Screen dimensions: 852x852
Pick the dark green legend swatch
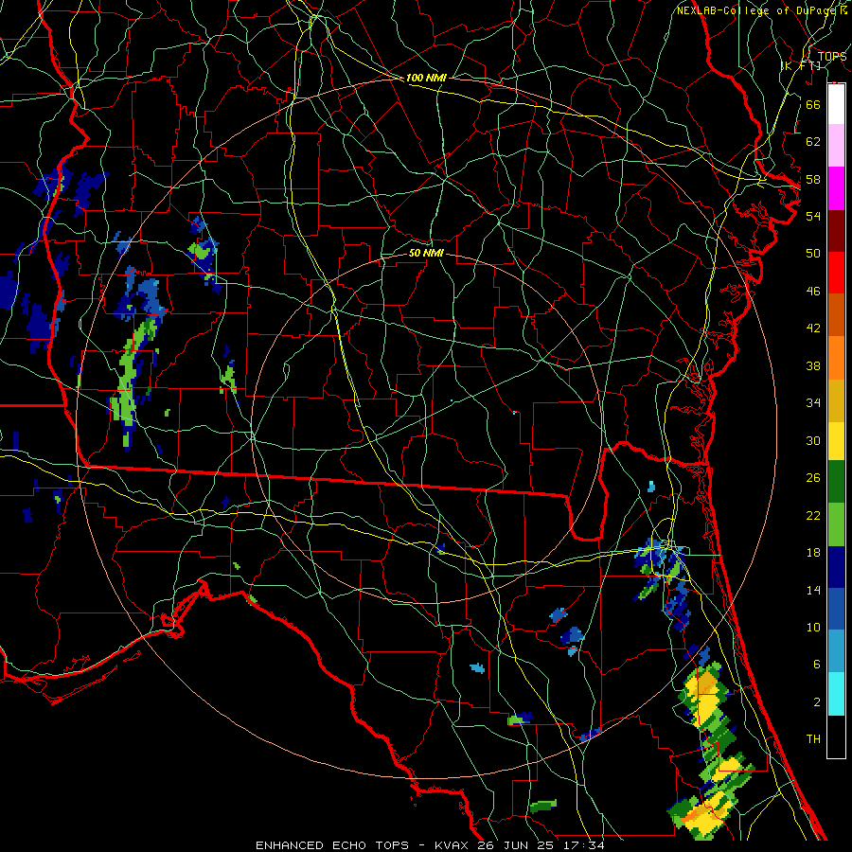[x=836, y=482]
